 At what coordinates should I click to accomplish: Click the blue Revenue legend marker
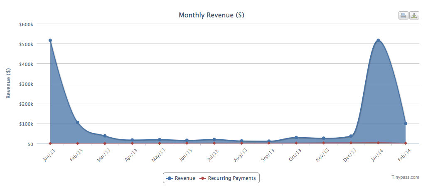(x=170, y=178)
